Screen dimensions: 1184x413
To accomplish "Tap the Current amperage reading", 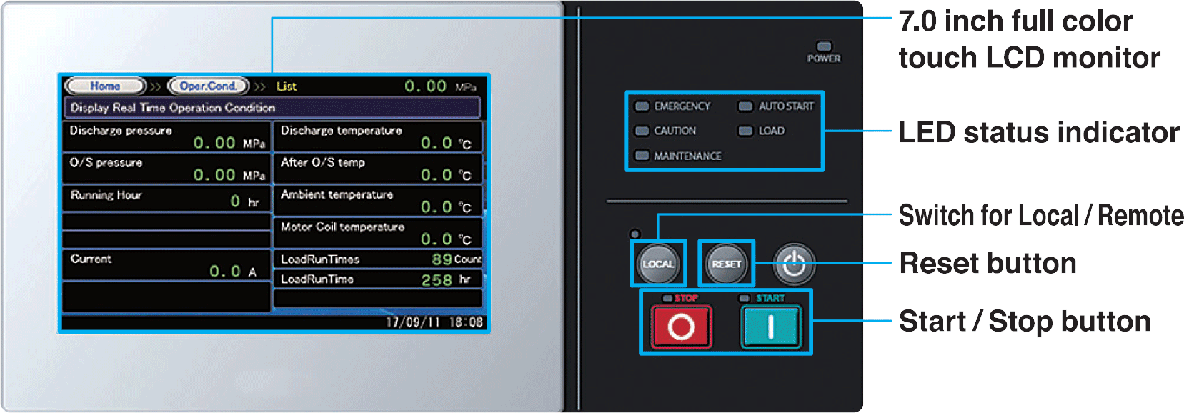I will (x=166, y=265).
